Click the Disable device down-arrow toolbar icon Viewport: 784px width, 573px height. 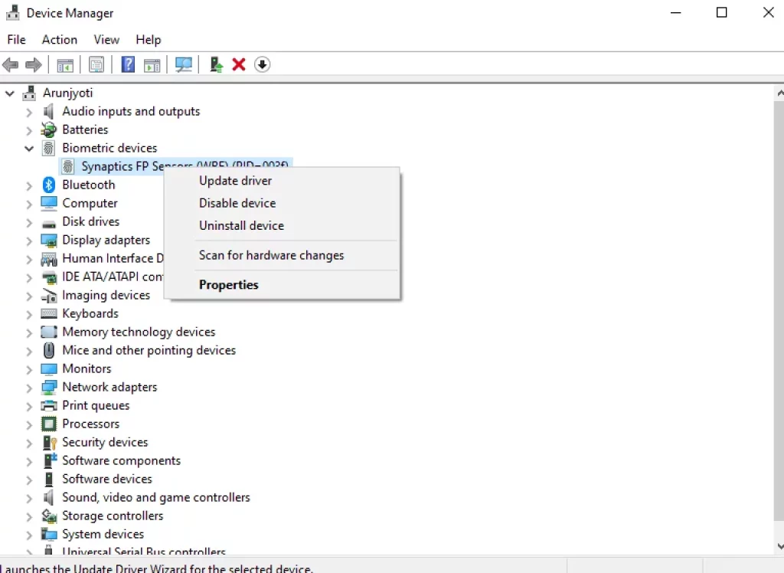262,65
